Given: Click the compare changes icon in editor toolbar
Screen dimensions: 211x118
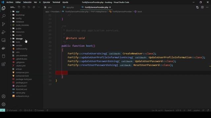Looking at the screenshot, I should pos(197,7).
